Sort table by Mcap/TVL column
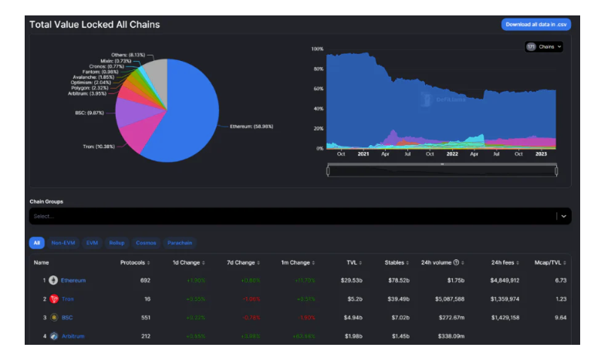The image size is (601, 361). click(x=550, y=262)
